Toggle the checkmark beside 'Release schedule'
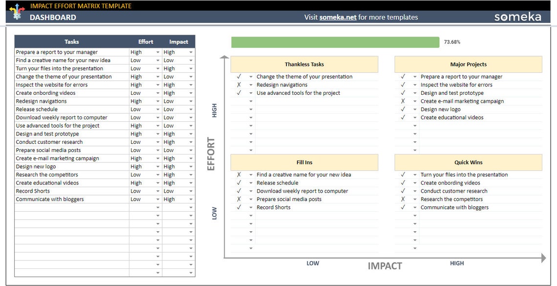The width and height of the screenshot is (557, 286). point(240,182)
